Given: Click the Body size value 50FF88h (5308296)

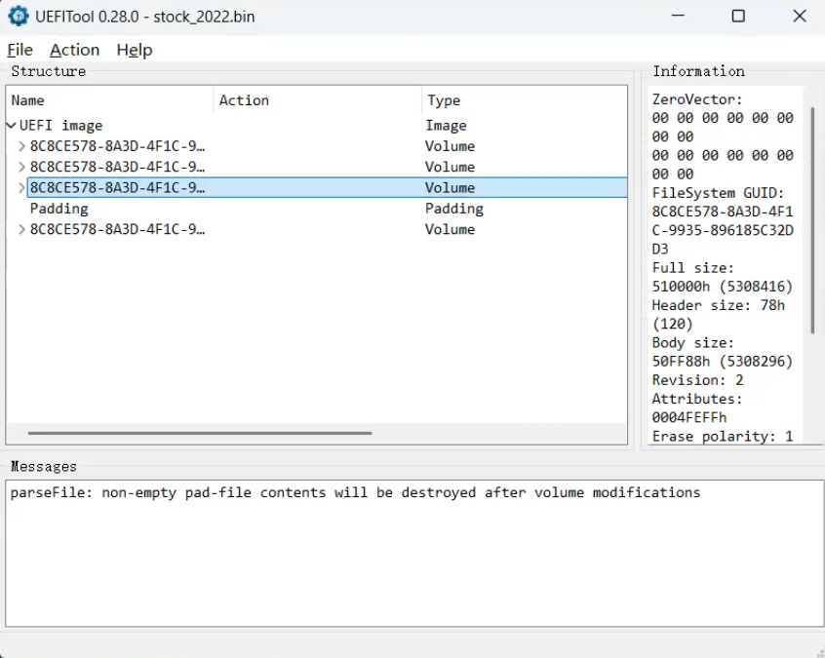Looking at the screenshot, I should [x=722, y=362].
